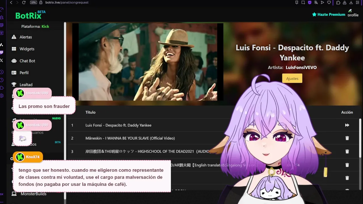This screenshot has width=363, height=204.
Task: Click the Despacito video thumbnail
Action: 148,62
